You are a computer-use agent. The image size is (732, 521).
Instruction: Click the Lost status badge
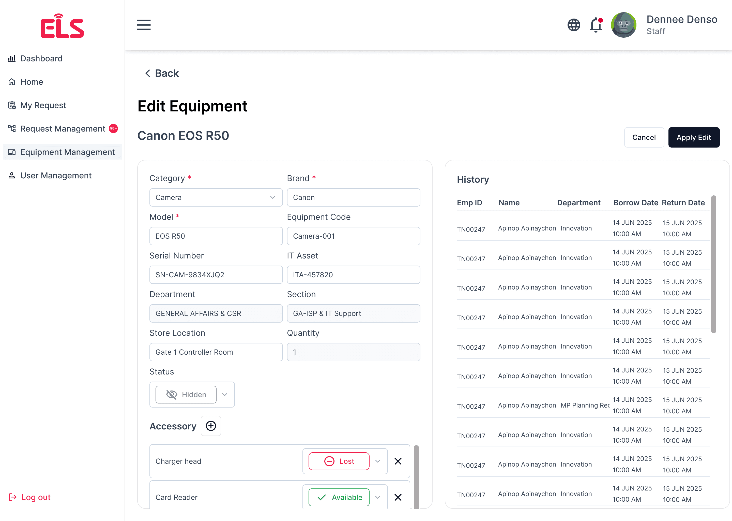pyautogui.click(x=339, y=461)
